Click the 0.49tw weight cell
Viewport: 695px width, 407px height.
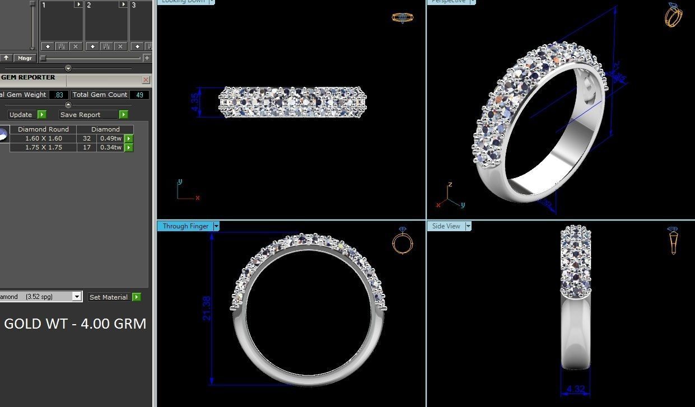coord(111,138)
